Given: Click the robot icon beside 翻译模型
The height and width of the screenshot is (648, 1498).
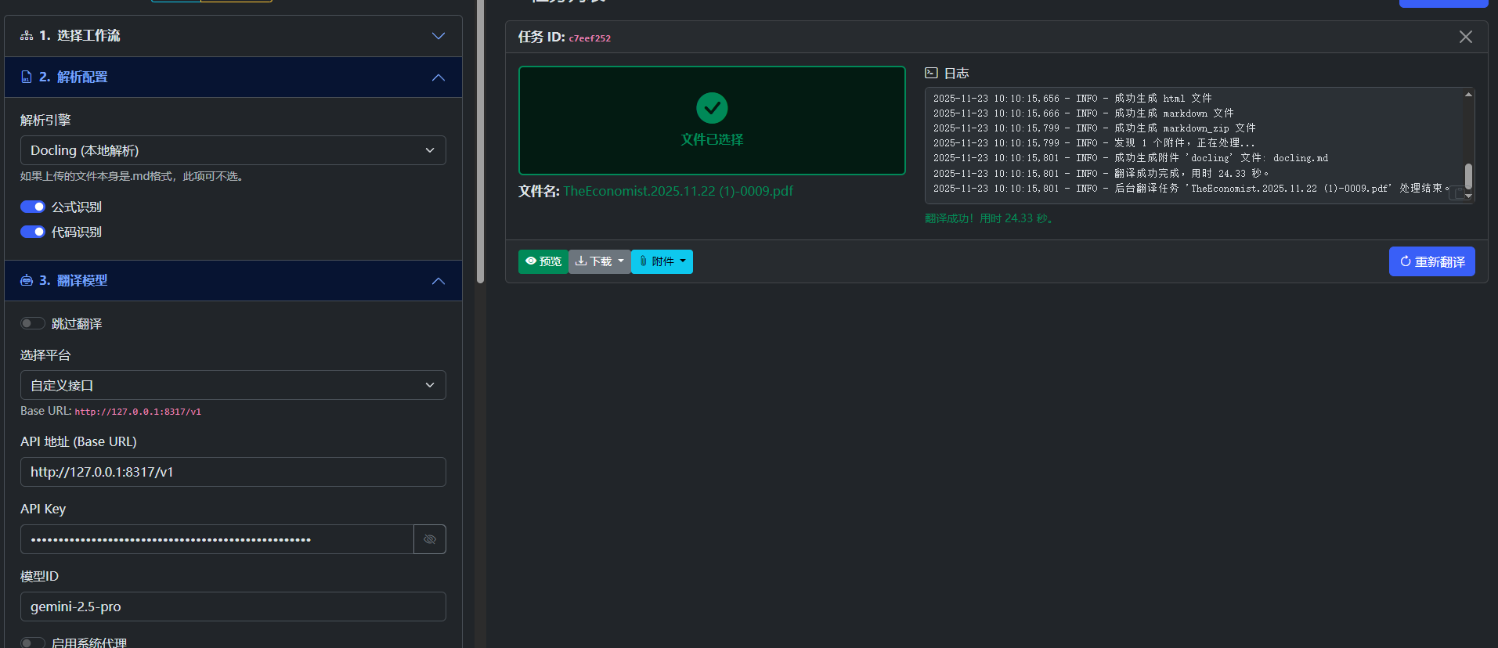Looking at the screenshot, I should (x=27, y=280).
